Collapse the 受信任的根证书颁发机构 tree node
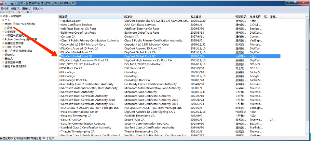The height and width of the screenshot is (141, 312). [1, 24]
